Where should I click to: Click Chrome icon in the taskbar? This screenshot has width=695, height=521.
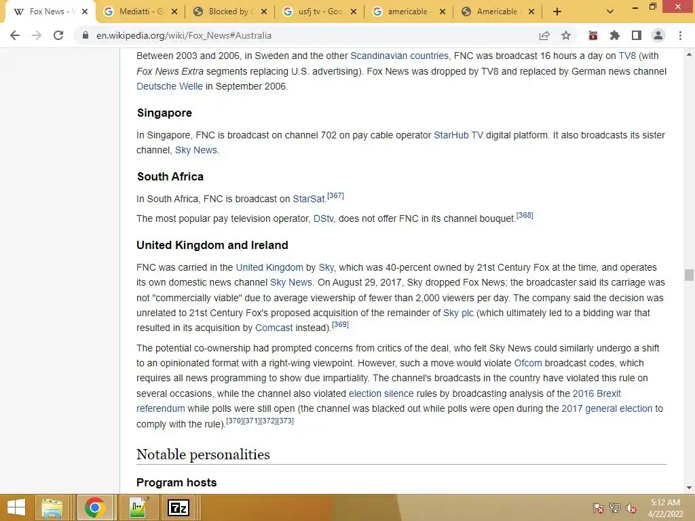point(94,507)
